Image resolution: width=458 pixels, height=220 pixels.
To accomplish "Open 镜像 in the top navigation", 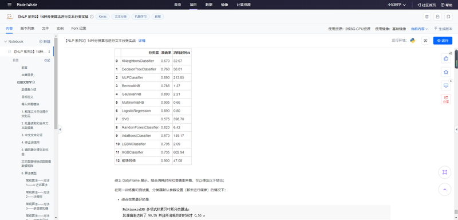I will pos(224,5).
